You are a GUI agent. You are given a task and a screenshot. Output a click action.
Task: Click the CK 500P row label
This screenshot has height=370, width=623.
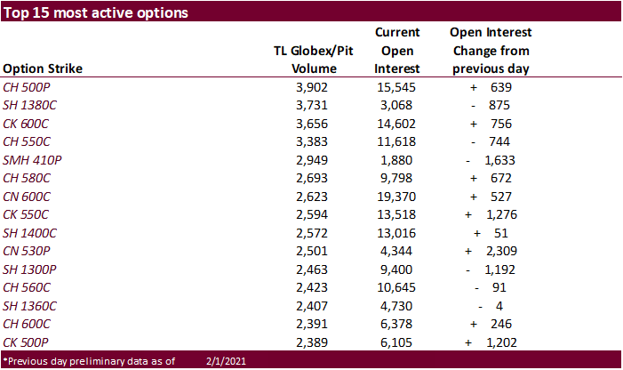point(26,340)
